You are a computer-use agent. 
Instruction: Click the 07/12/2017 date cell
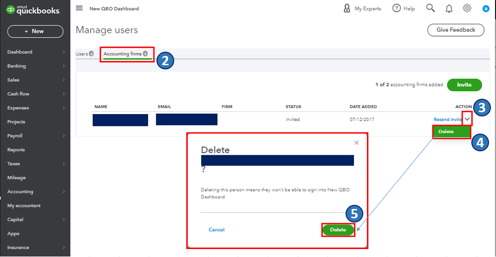(x=362, y=120)
